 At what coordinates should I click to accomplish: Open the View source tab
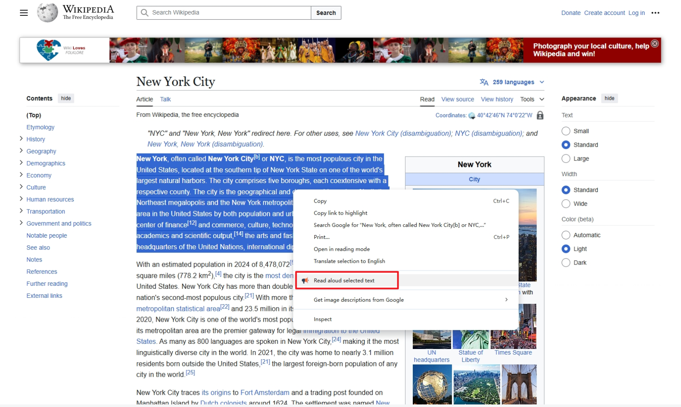[458, 99]
